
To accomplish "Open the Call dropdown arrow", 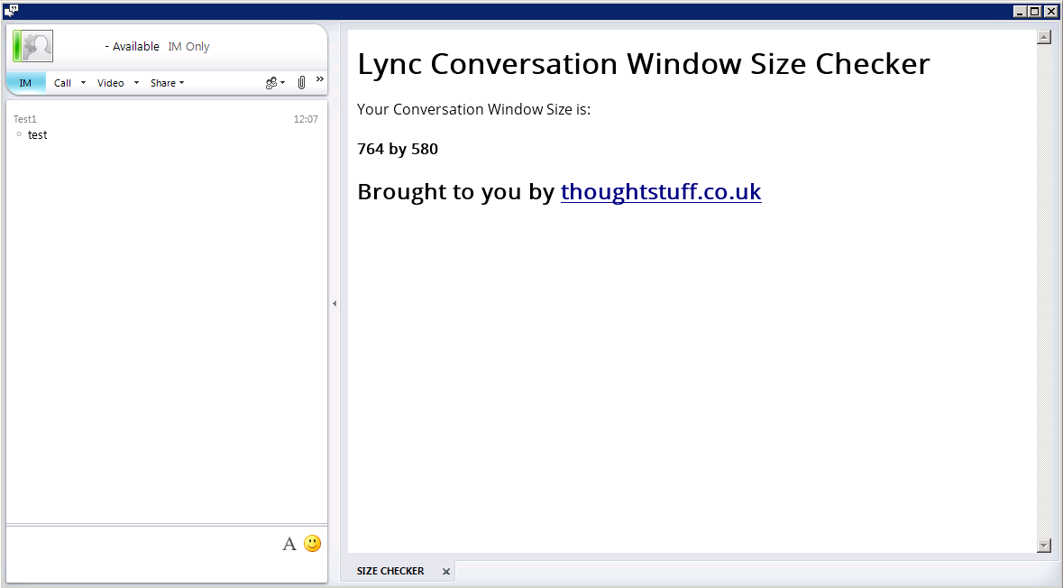I will click(83, 83).
